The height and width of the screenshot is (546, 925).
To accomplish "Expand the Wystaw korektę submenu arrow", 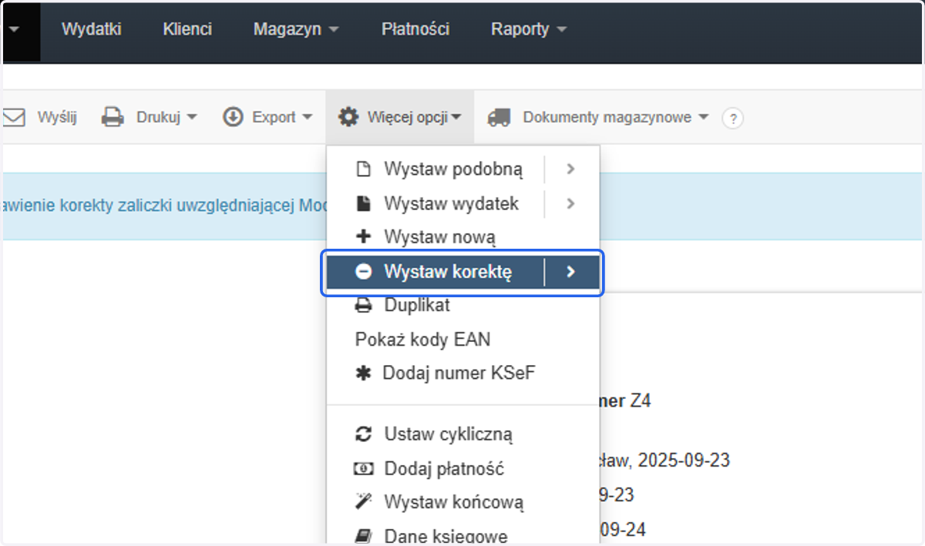I will [x=571, y=272].
